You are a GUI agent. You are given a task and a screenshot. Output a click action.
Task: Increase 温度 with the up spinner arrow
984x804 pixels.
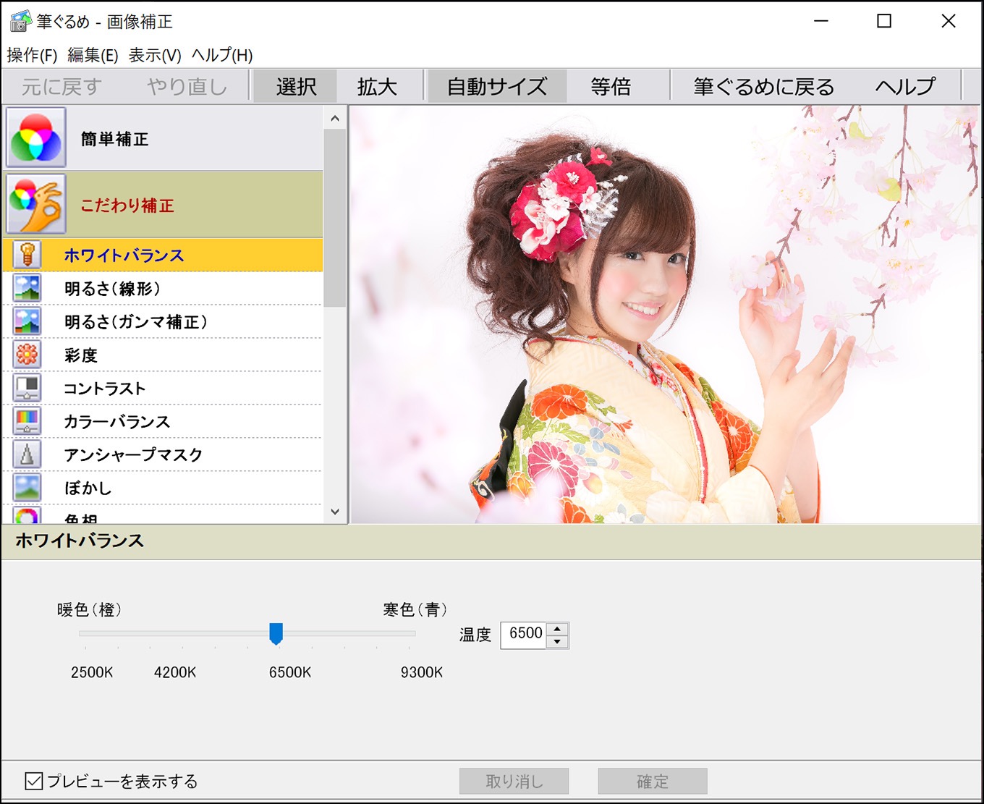[x=557, y=628]
